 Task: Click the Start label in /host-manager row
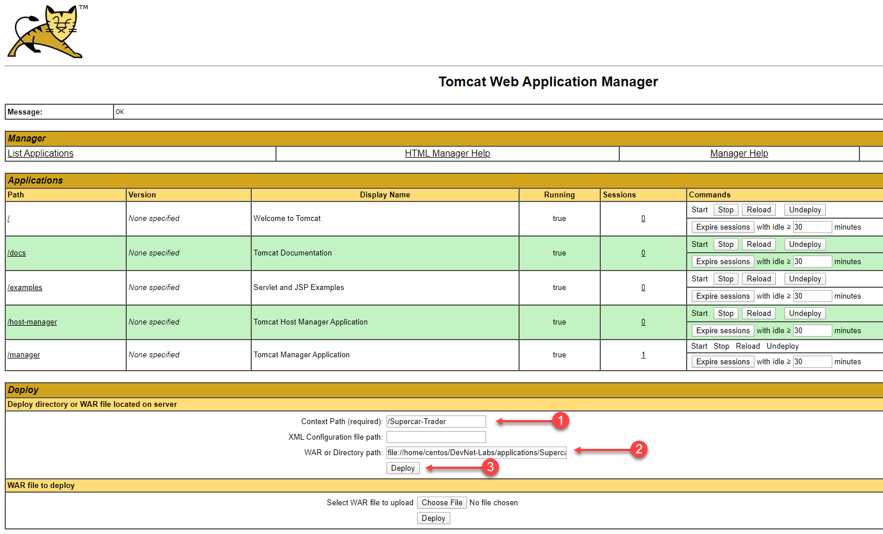[700, 314]
